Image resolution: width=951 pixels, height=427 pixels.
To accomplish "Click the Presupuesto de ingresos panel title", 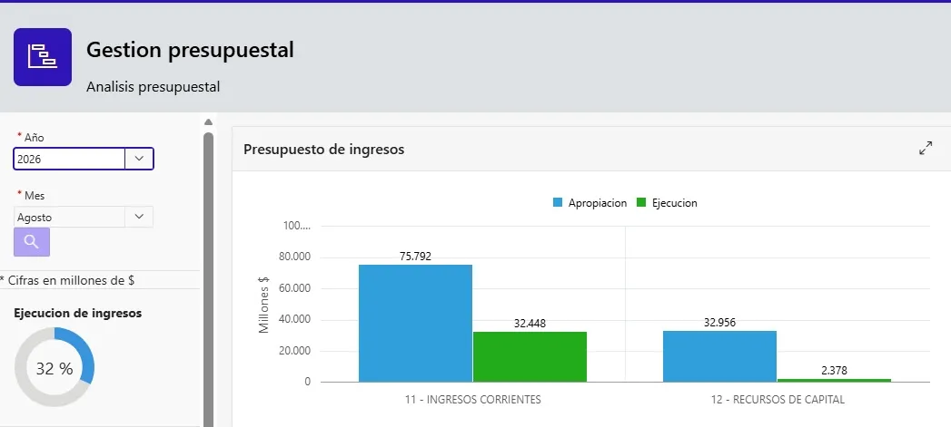I will (324, 149).
